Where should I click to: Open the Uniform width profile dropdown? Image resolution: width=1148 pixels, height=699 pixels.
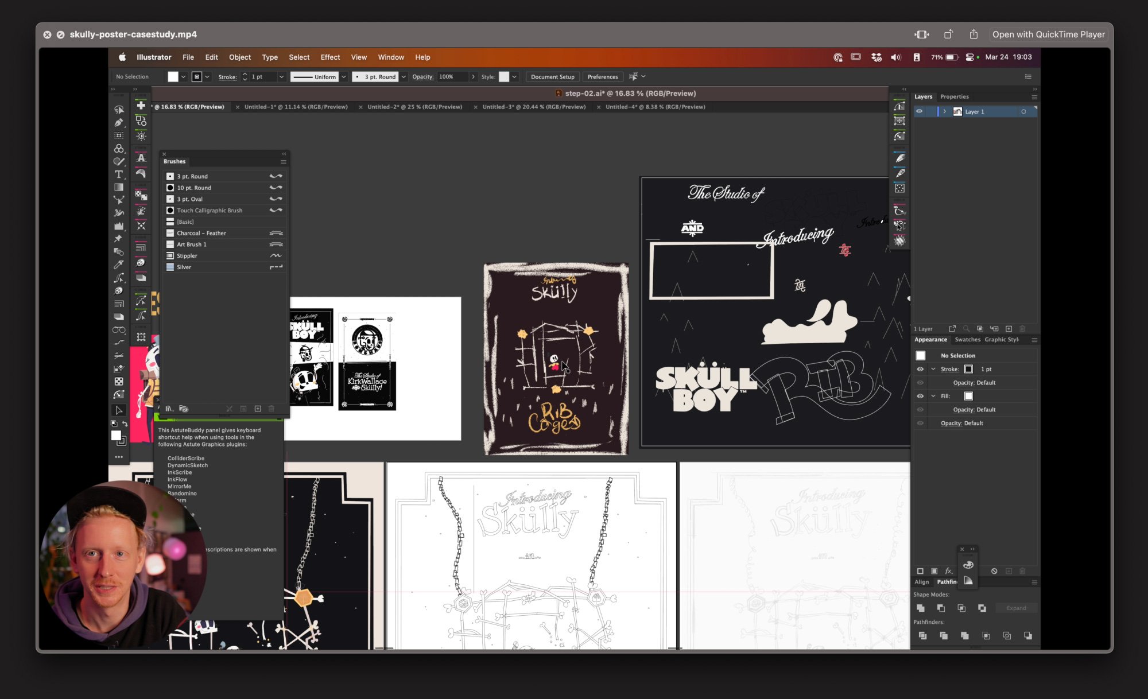click(x=344, y=77)
